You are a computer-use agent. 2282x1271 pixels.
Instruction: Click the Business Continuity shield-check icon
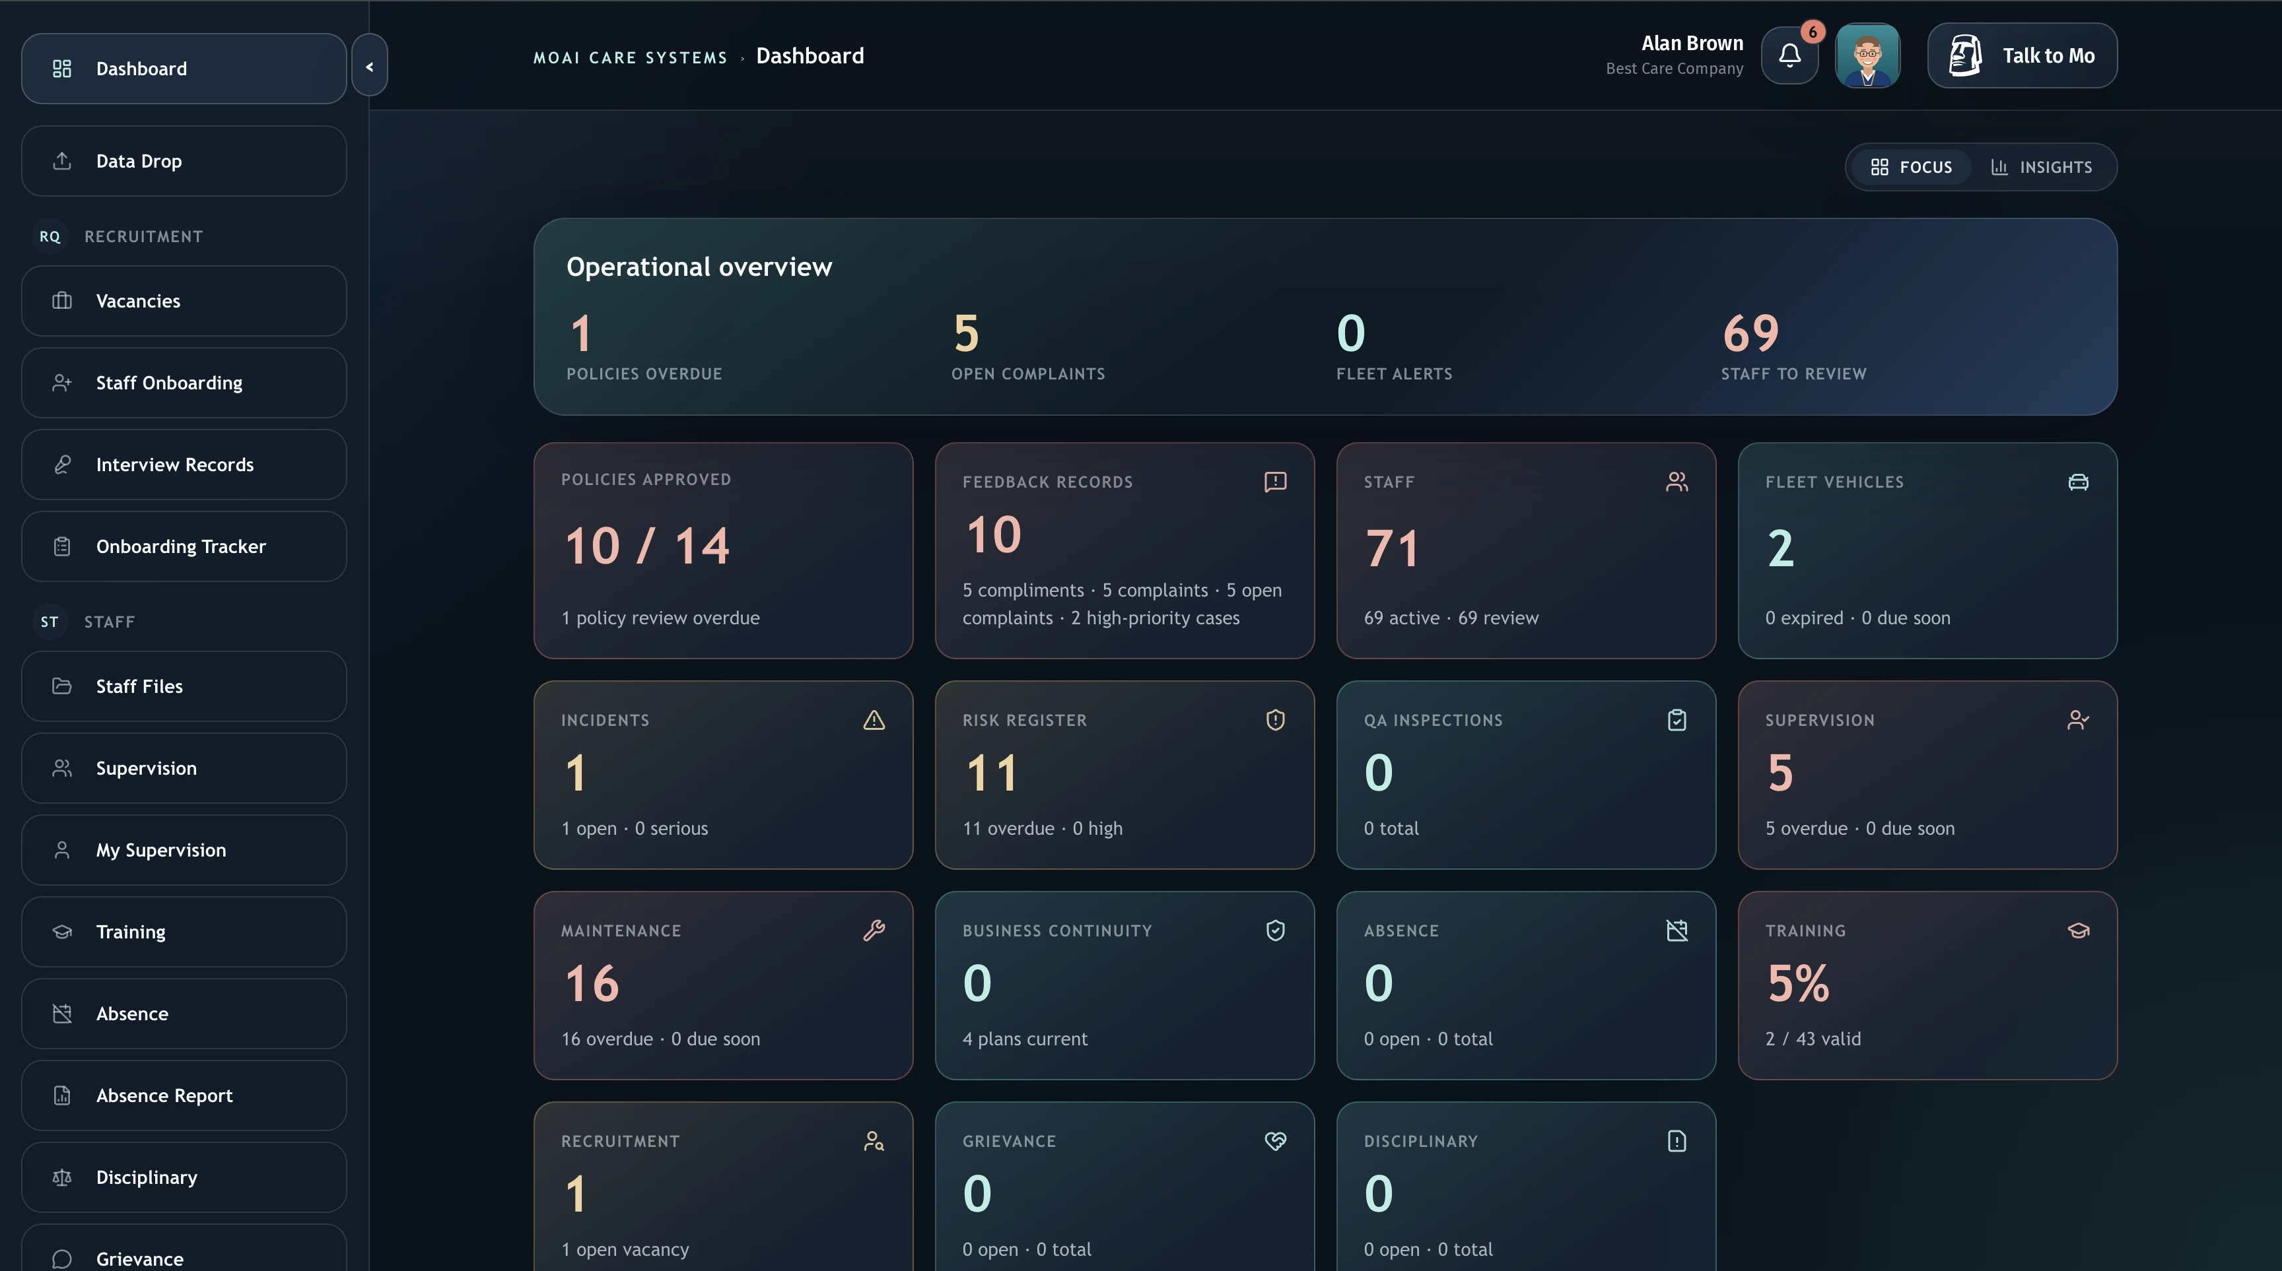click(1276, 930)
